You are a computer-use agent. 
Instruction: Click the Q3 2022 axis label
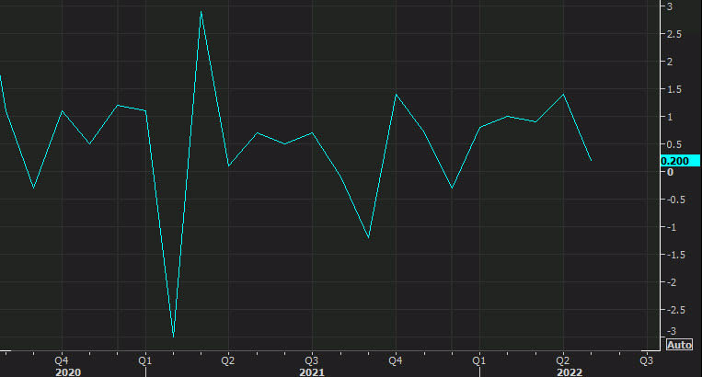click(647, 360)
